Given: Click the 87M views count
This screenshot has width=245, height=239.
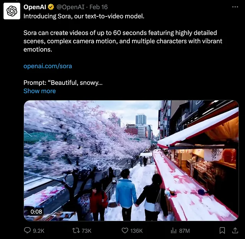Looking at the screenshot, I should coord(185,231).
